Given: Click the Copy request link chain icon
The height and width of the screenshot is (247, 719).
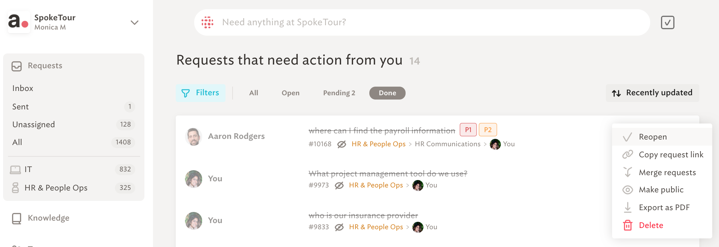Looking at the screenshot, I should point(627,154).
